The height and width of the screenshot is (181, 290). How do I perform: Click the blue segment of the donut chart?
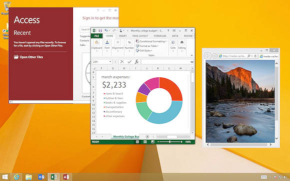[x=166, y=113]
